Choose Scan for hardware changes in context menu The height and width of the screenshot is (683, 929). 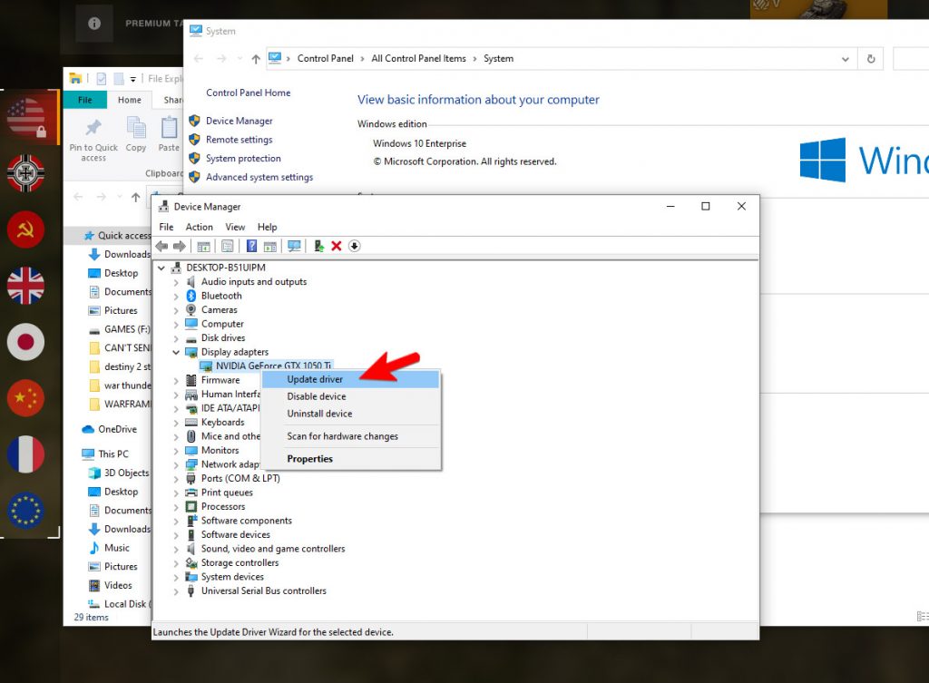351,436
